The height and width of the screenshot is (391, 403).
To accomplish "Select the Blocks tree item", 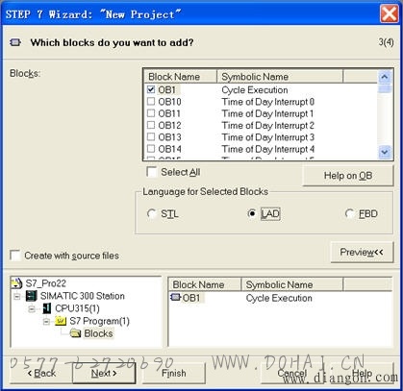I will [98, 333].
